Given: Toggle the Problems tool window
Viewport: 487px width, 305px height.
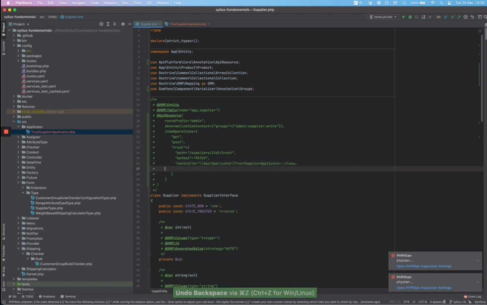Looking at the screenshot, I should point(47,296).
